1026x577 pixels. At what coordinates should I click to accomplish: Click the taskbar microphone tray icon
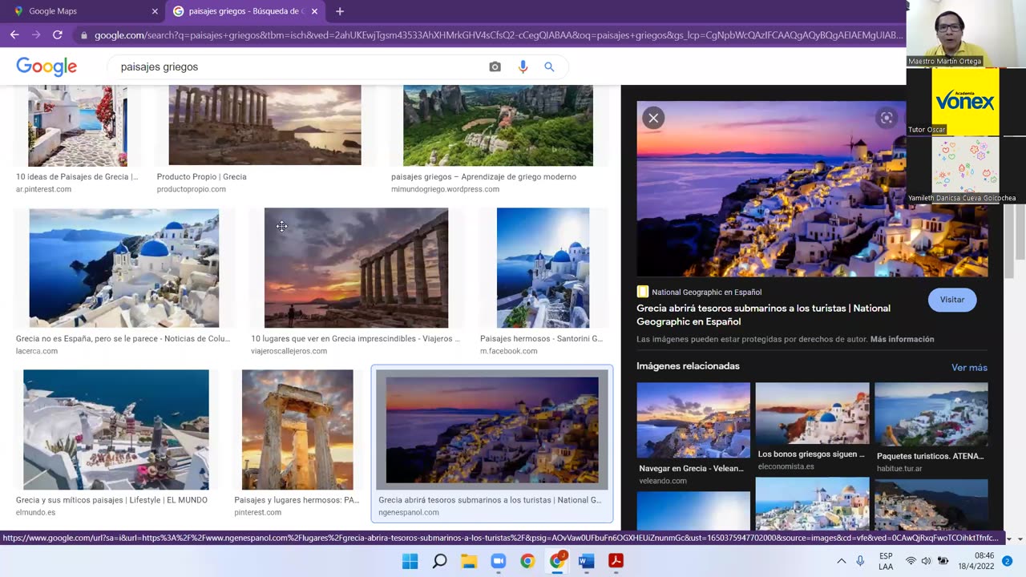click(860, 561)
